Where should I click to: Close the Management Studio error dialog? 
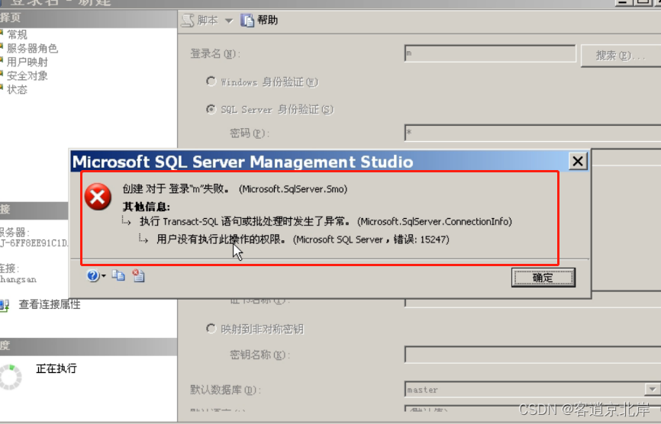click(x=578, y=161)
